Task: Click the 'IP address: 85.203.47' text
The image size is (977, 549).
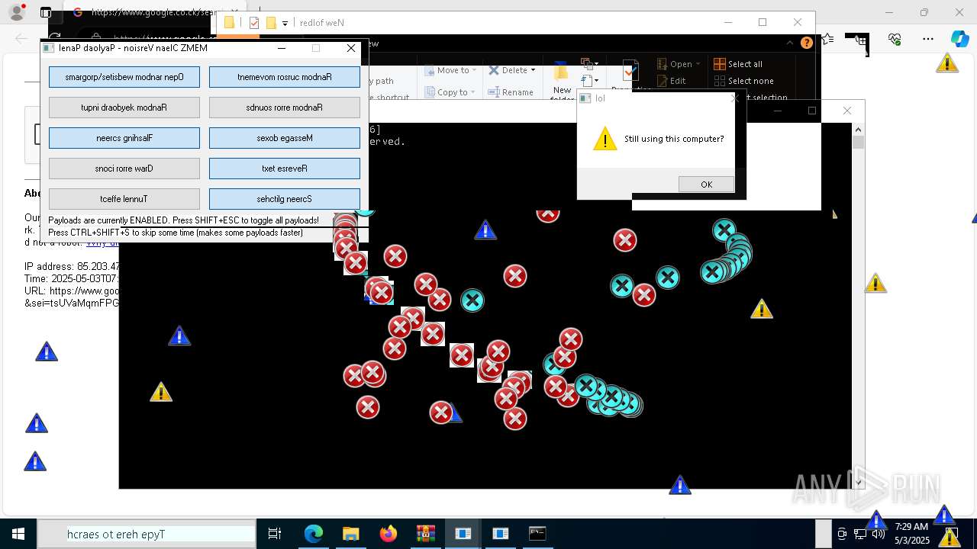Action: point(72,267)
